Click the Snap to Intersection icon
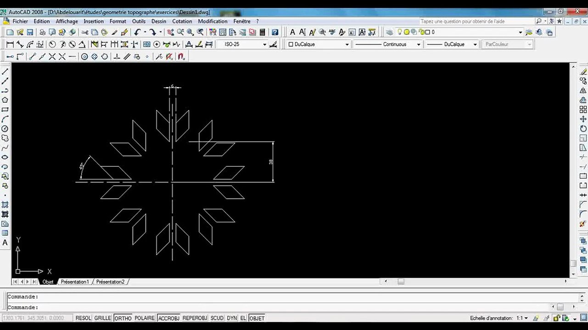The height and width of the screenshot is (330, 588). click(x=52, y=57)
